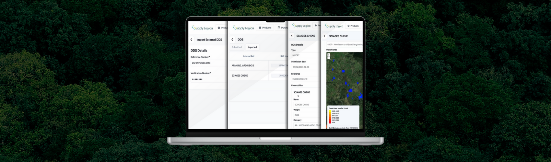Select the Imported tab
The height and width of the screenshot is (162, 551).
252,47
